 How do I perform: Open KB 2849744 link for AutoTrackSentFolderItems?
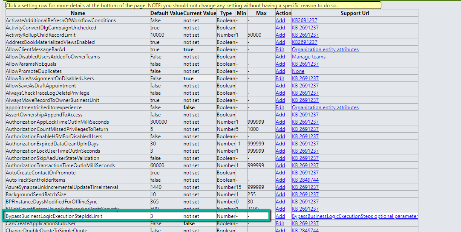point(305,180)
